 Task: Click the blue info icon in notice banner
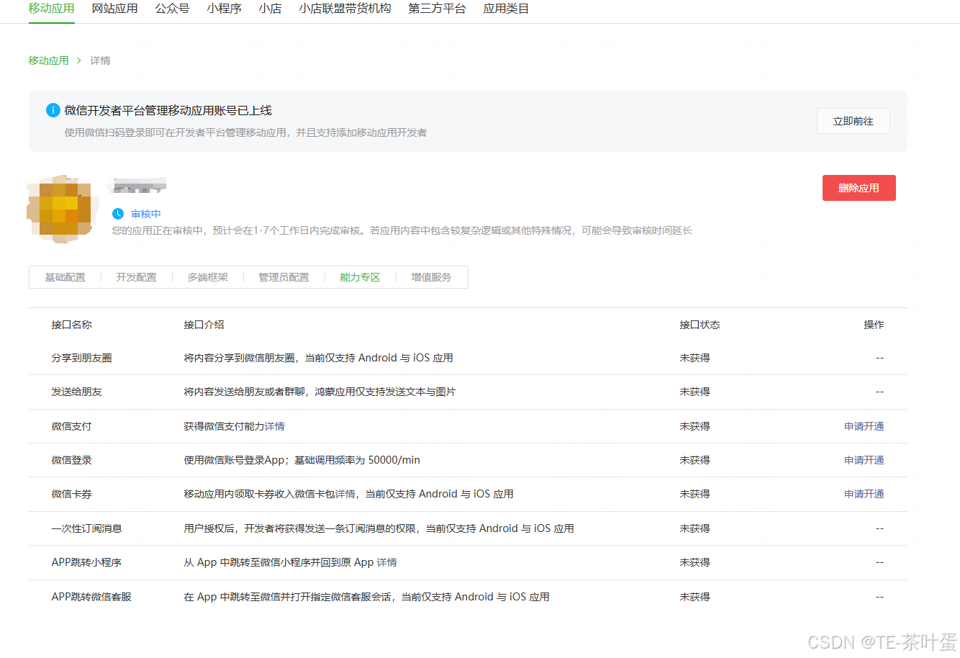pos(53,110)
